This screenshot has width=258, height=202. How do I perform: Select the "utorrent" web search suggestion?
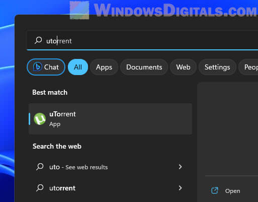(x=110, y=188)
